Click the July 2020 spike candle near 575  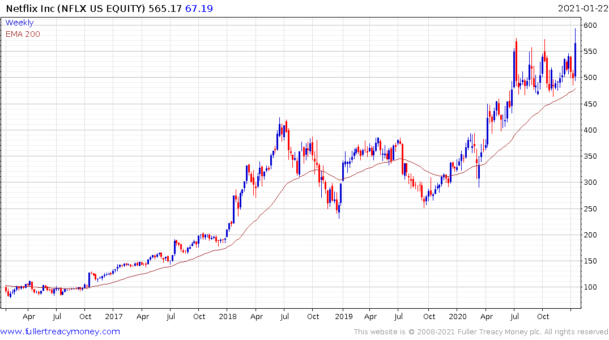(x=516, y=62)
